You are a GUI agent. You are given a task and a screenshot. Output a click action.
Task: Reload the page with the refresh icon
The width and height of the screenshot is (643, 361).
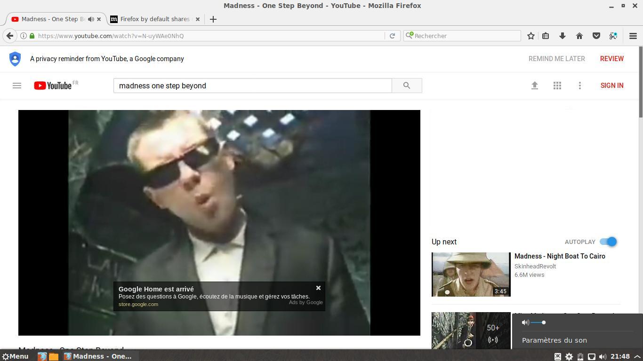[x=392, y=36]
